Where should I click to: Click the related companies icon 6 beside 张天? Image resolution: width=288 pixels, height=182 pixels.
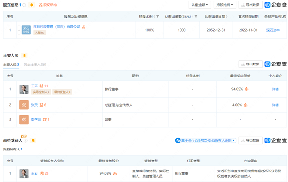tap(43, 105)
